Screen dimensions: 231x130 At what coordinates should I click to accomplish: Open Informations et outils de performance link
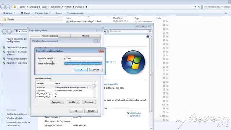(18, 123)
